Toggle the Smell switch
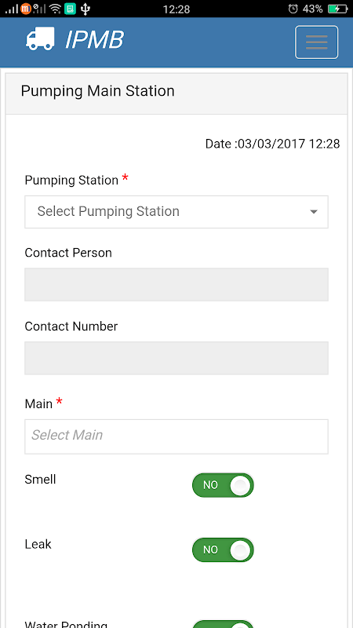 coord(223,485)
